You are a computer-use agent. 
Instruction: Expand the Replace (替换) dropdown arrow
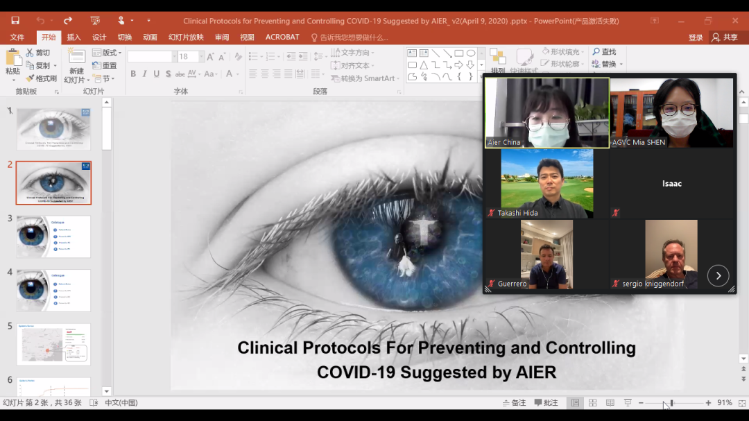click(621, 65)
